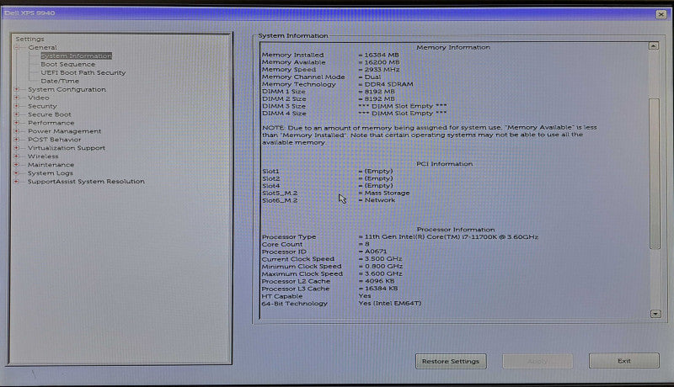Select SupportAssist System Resolution category
Viewport: 674px width, 387px height.
tap(86, 182)
